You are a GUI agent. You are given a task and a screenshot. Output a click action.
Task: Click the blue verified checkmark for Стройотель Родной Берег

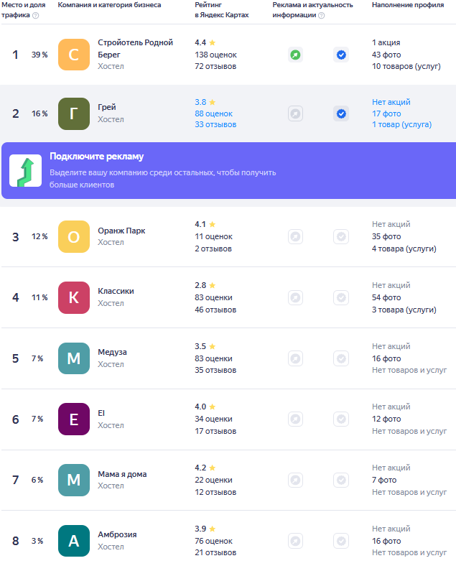point(341,55)
